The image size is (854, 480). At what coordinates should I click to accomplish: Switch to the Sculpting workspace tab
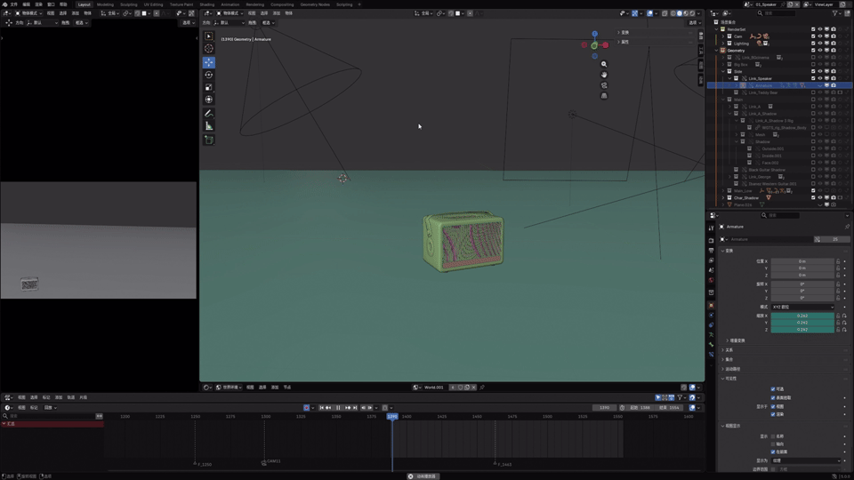tap(128, 4)
